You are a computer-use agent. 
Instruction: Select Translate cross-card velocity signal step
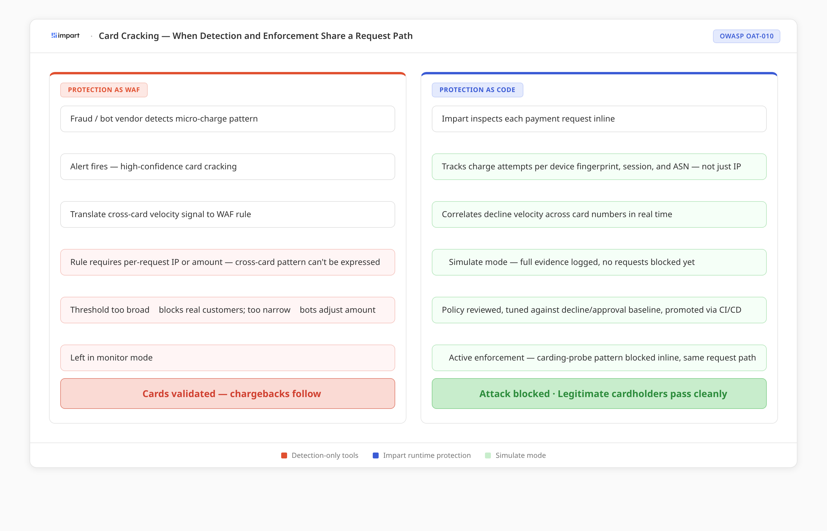(x=227, y=214)
